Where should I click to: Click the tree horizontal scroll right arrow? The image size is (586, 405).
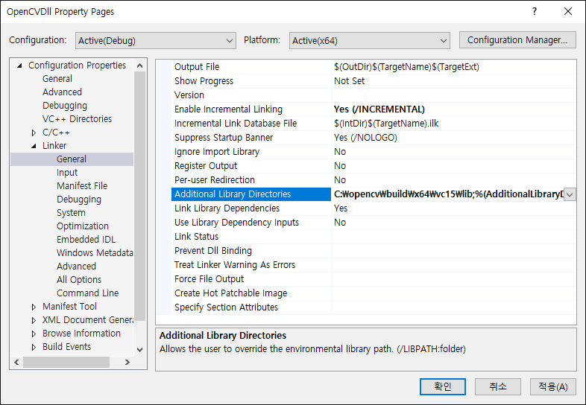[x=127, y=362]
